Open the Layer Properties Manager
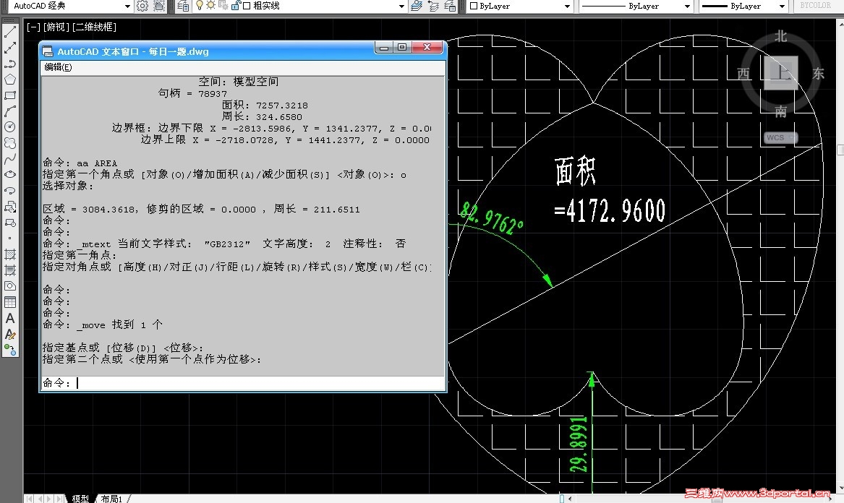The image size is (844, 503). (183, 6)
